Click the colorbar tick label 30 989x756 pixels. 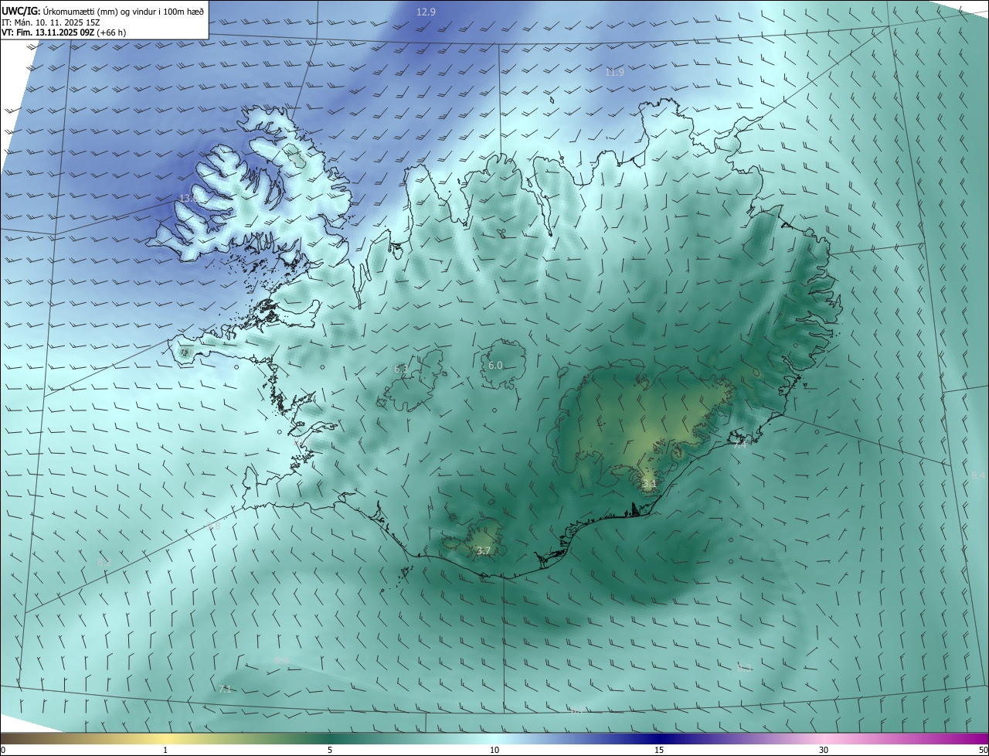tap(824, 750)
